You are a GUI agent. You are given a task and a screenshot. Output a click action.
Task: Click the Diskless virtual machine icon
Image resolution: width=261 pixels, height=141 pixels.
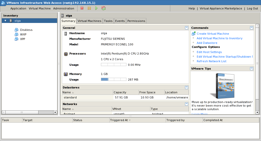[x=17, y=30]
